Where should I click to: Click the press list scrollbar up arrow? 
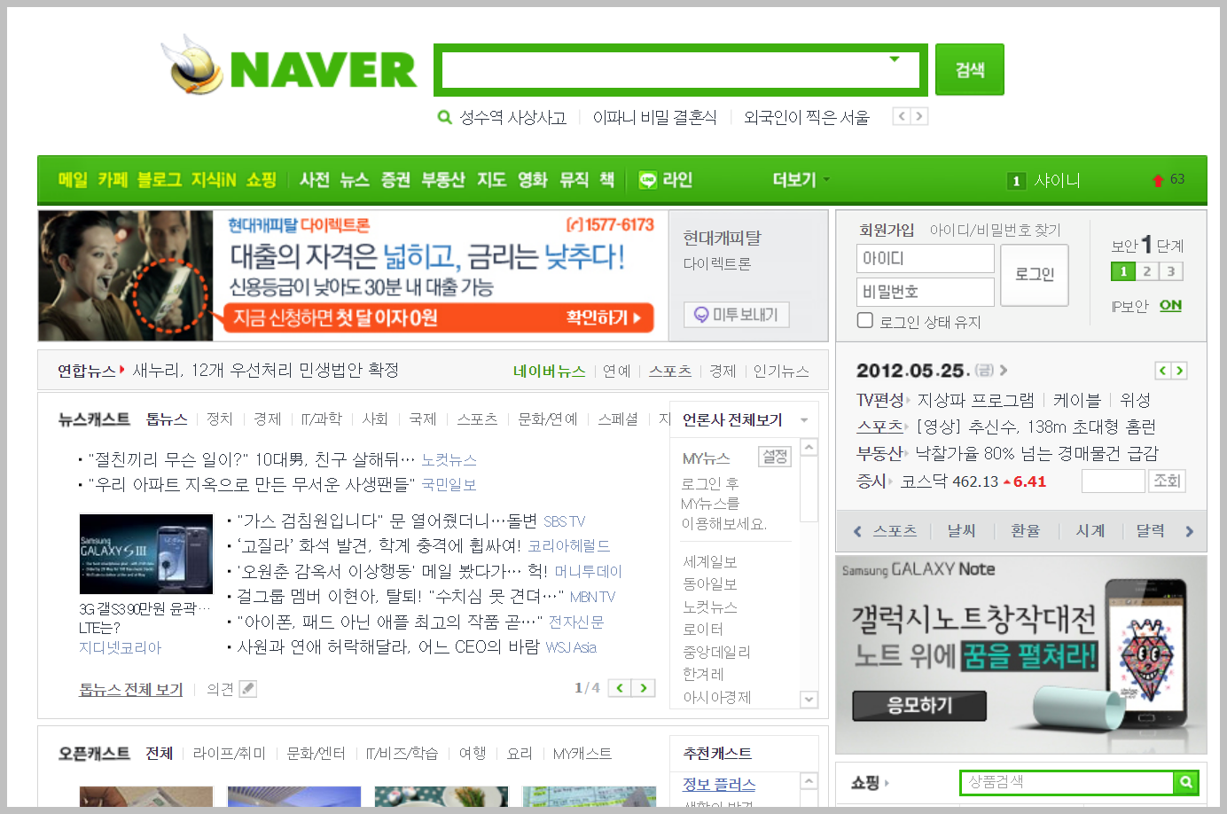(x=809, y=447)
